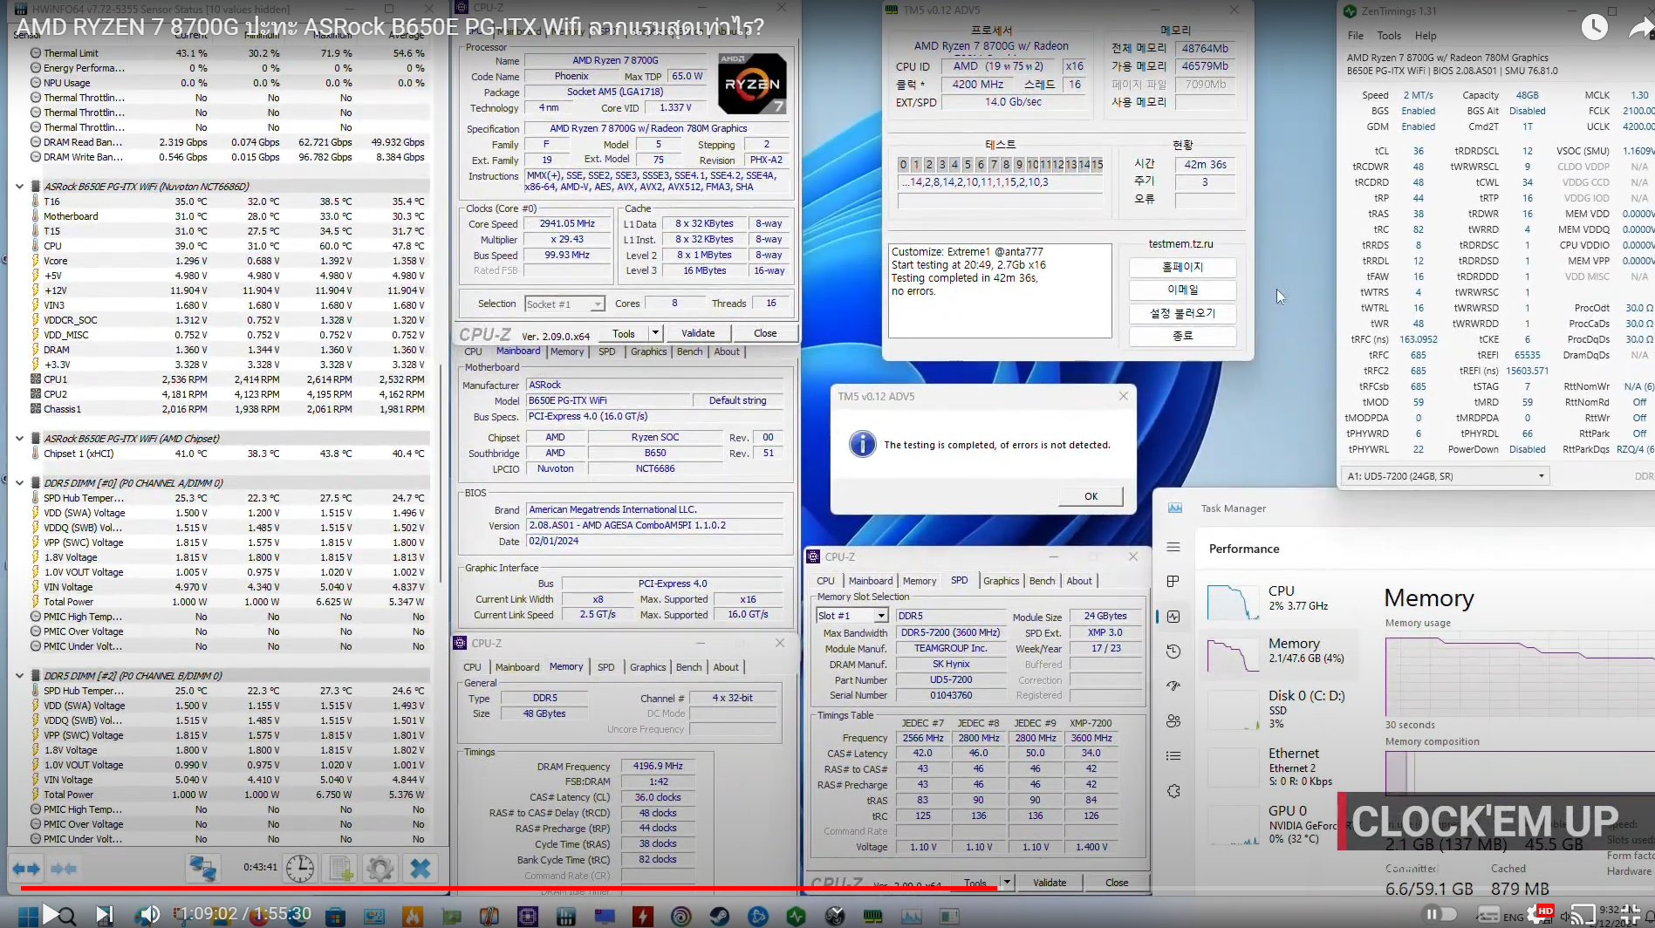Click the HWiNFO expand columns arrows icon
The width and height of the screenshot is (1655, 928).
pyautogui.click(x=25, y=868)
